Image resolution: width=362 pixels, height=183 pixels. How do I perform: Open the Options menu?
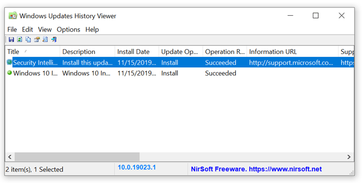point(69,29)
